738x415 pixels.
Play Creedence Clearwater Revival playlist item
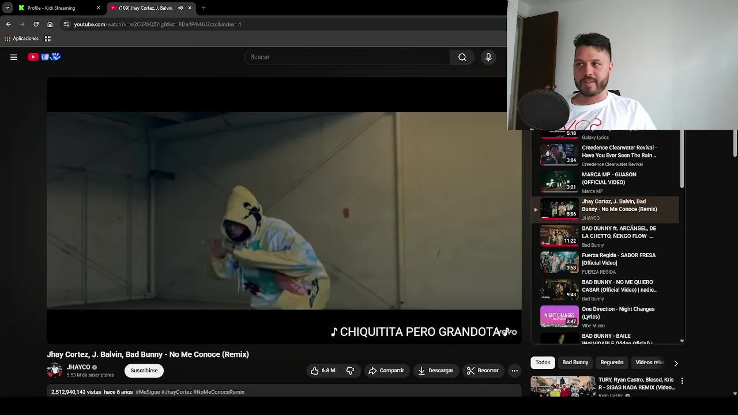coord(604,155)
